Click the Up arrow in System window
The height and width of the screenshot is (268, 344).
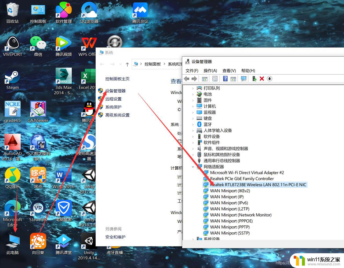click(x=127, y=64)
